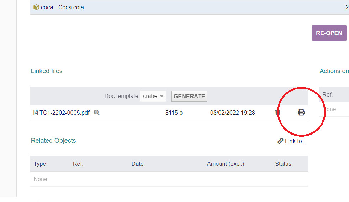The width and height of the screenshot is (349, 202).
Task: Click the printer icon for the PDF
Action: 301,113
